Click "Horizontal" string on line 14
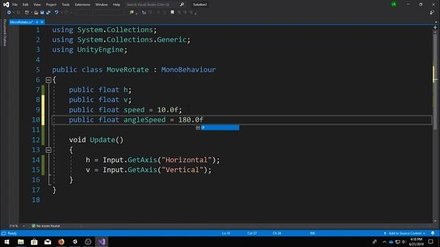 186,160
